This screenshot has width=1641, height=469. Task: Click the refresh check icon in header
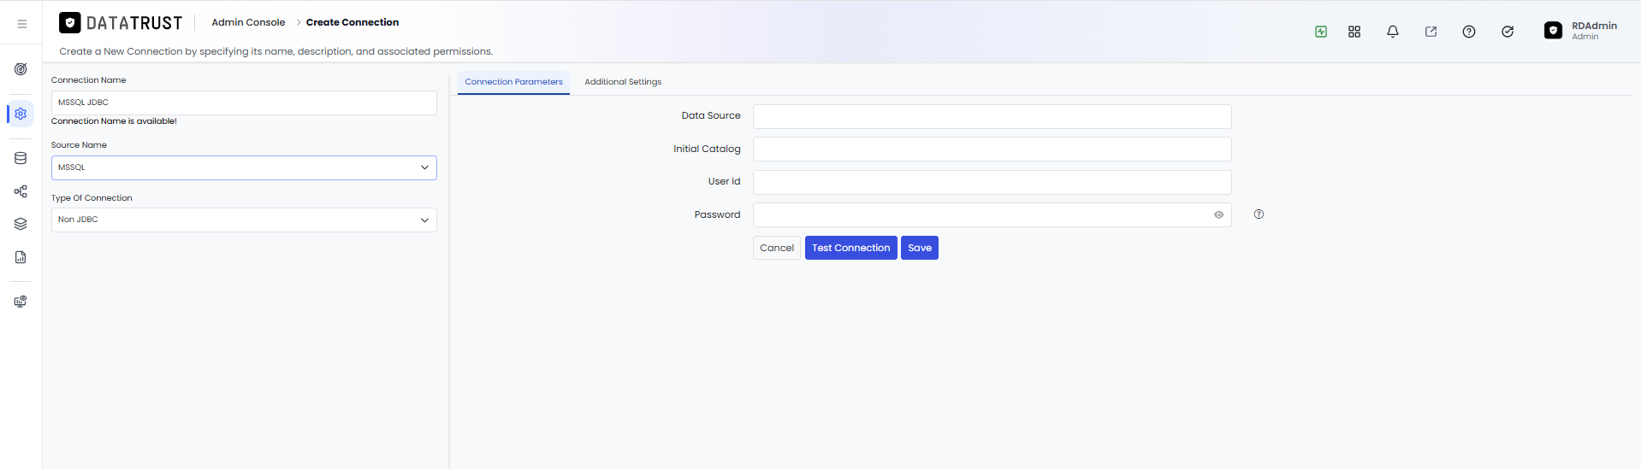[x=1508, y=32]
